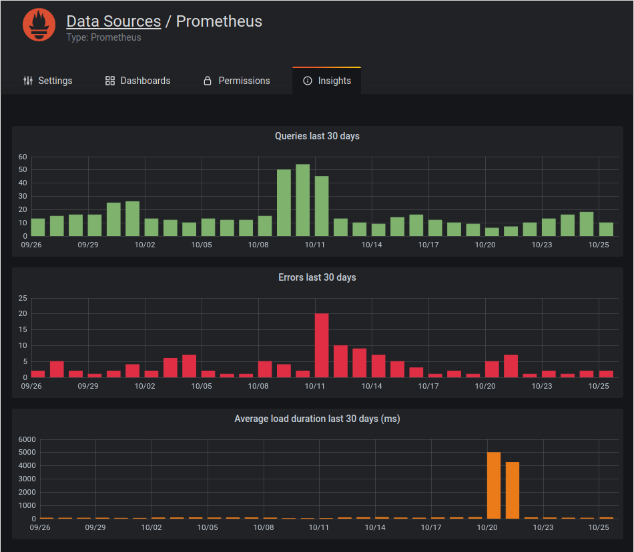
Task: Click the tallest green queries bar
Action: pyautogui.click(x=303, y=200)
